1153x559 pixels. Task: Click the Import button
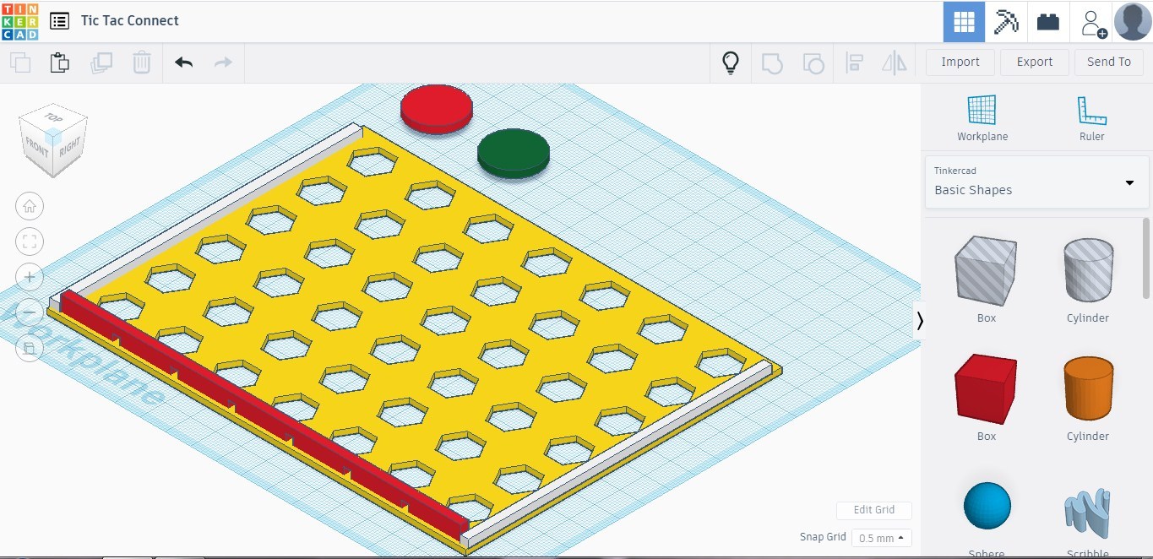(960, 62)
